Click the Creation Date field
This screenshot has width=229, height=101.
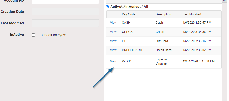[x=65, y=11]
